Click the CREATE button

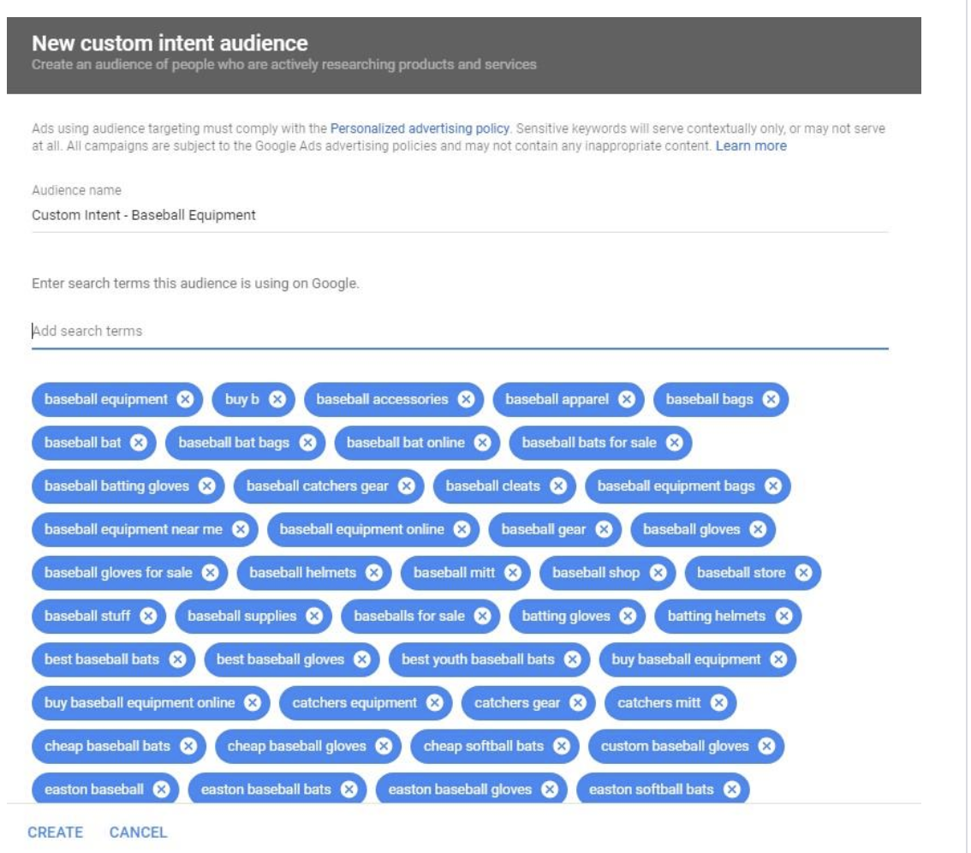point(56,832)
